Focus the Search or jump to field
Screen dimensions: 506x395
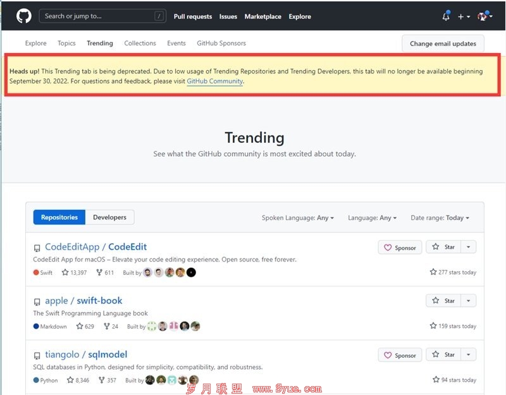pyautogui.click(x=102, y=16)
